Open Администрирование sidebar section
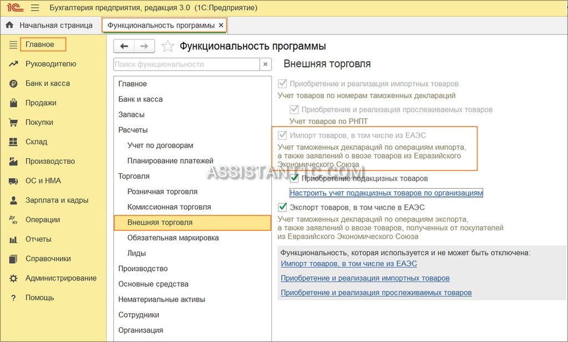This screenshot has height=342, width=568. (x=61, y=278)
